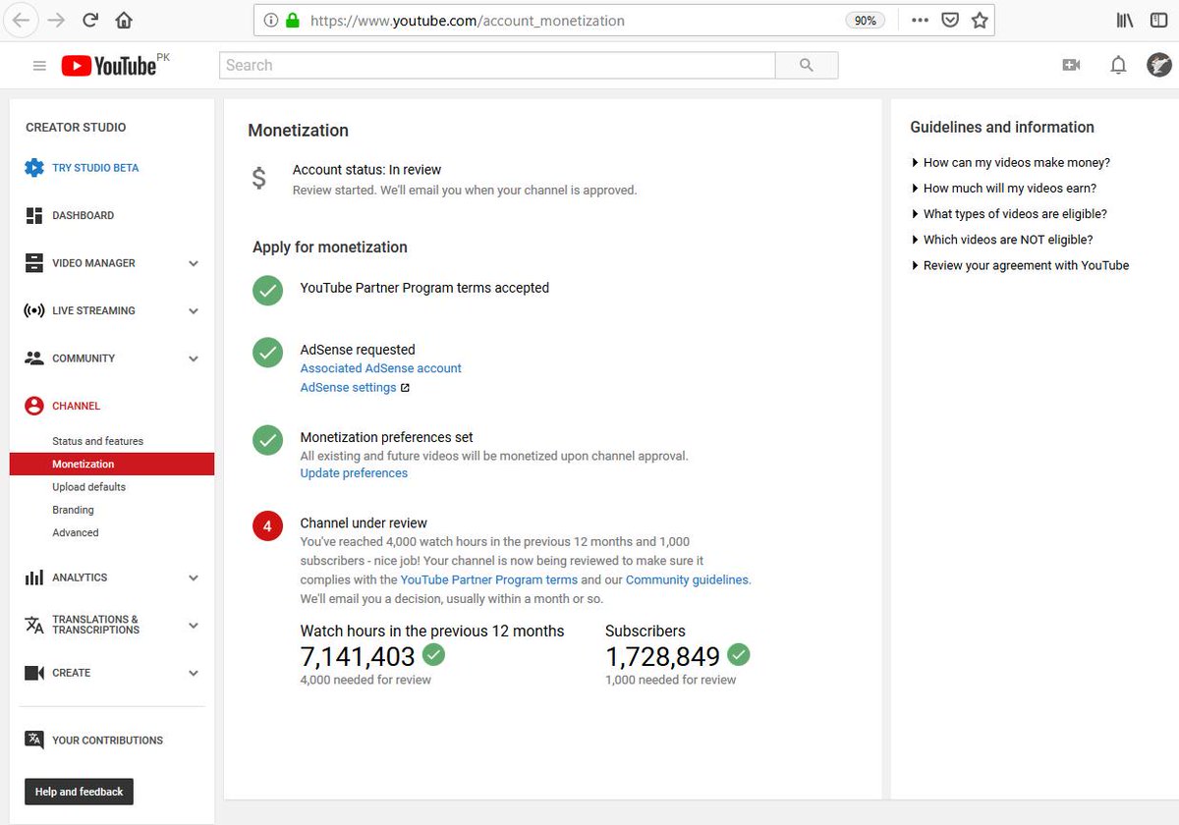Open page actions three-dot menu
Screen dimensions: 1179x825
(x=920, y=20)
